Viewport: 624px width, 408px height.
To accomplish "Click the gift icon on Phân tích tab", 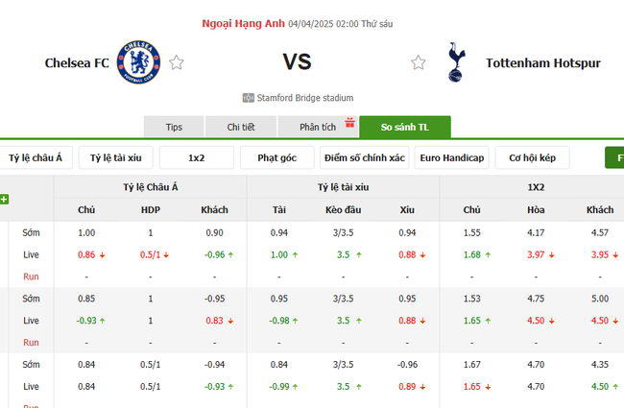I will [x=350, y=122].
